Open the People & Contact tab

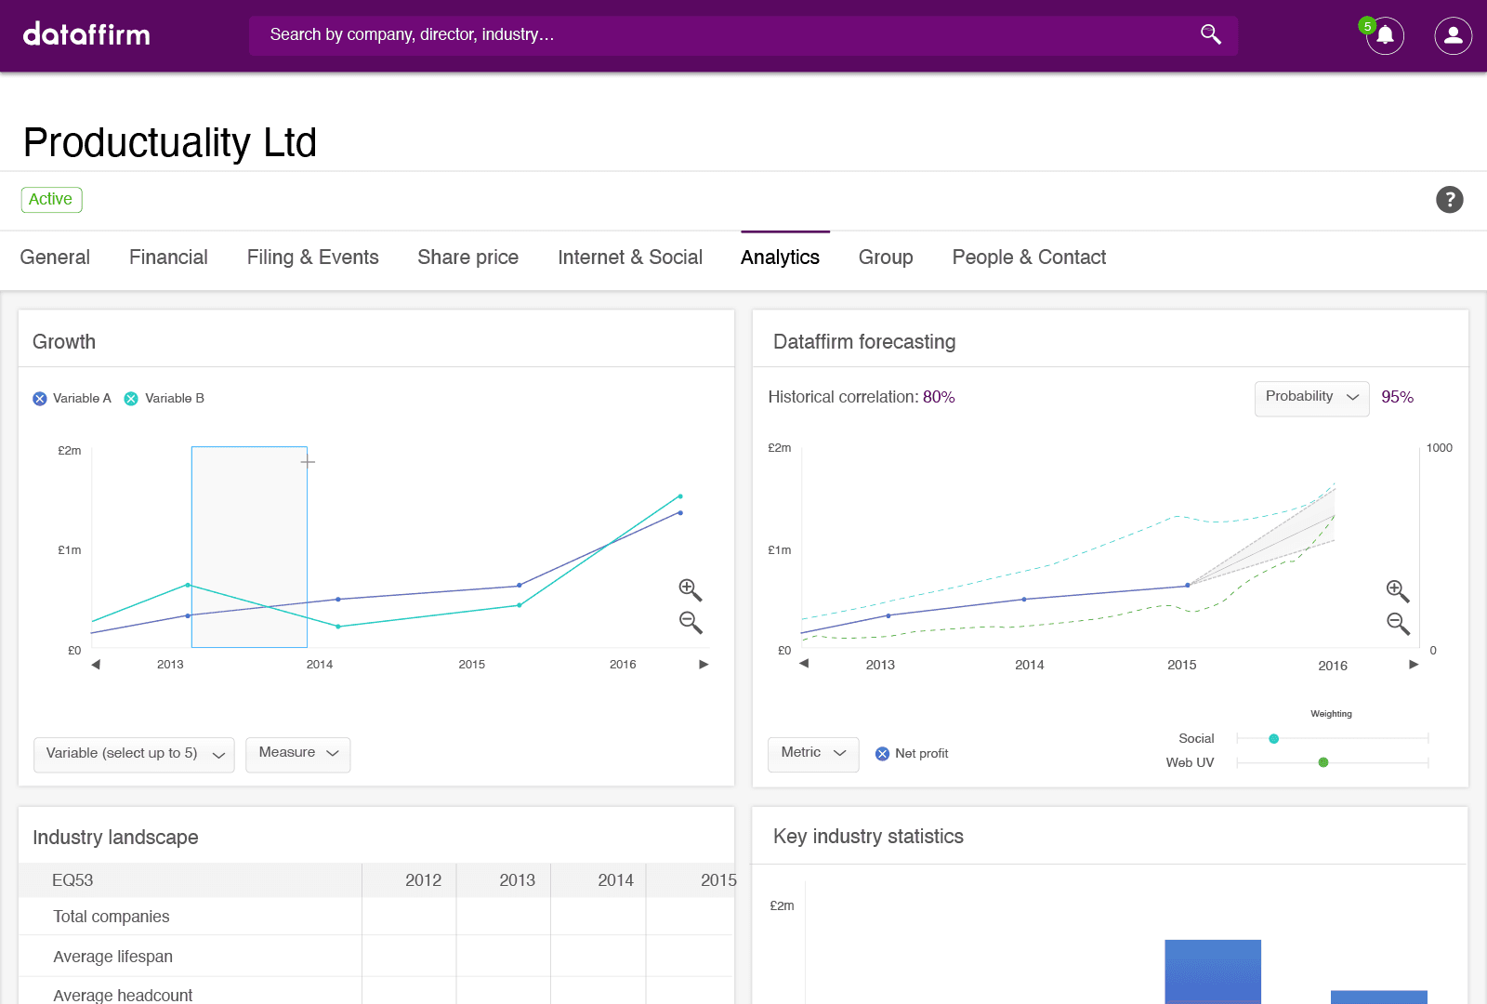pyautogui.click(x=1029, y=258)
